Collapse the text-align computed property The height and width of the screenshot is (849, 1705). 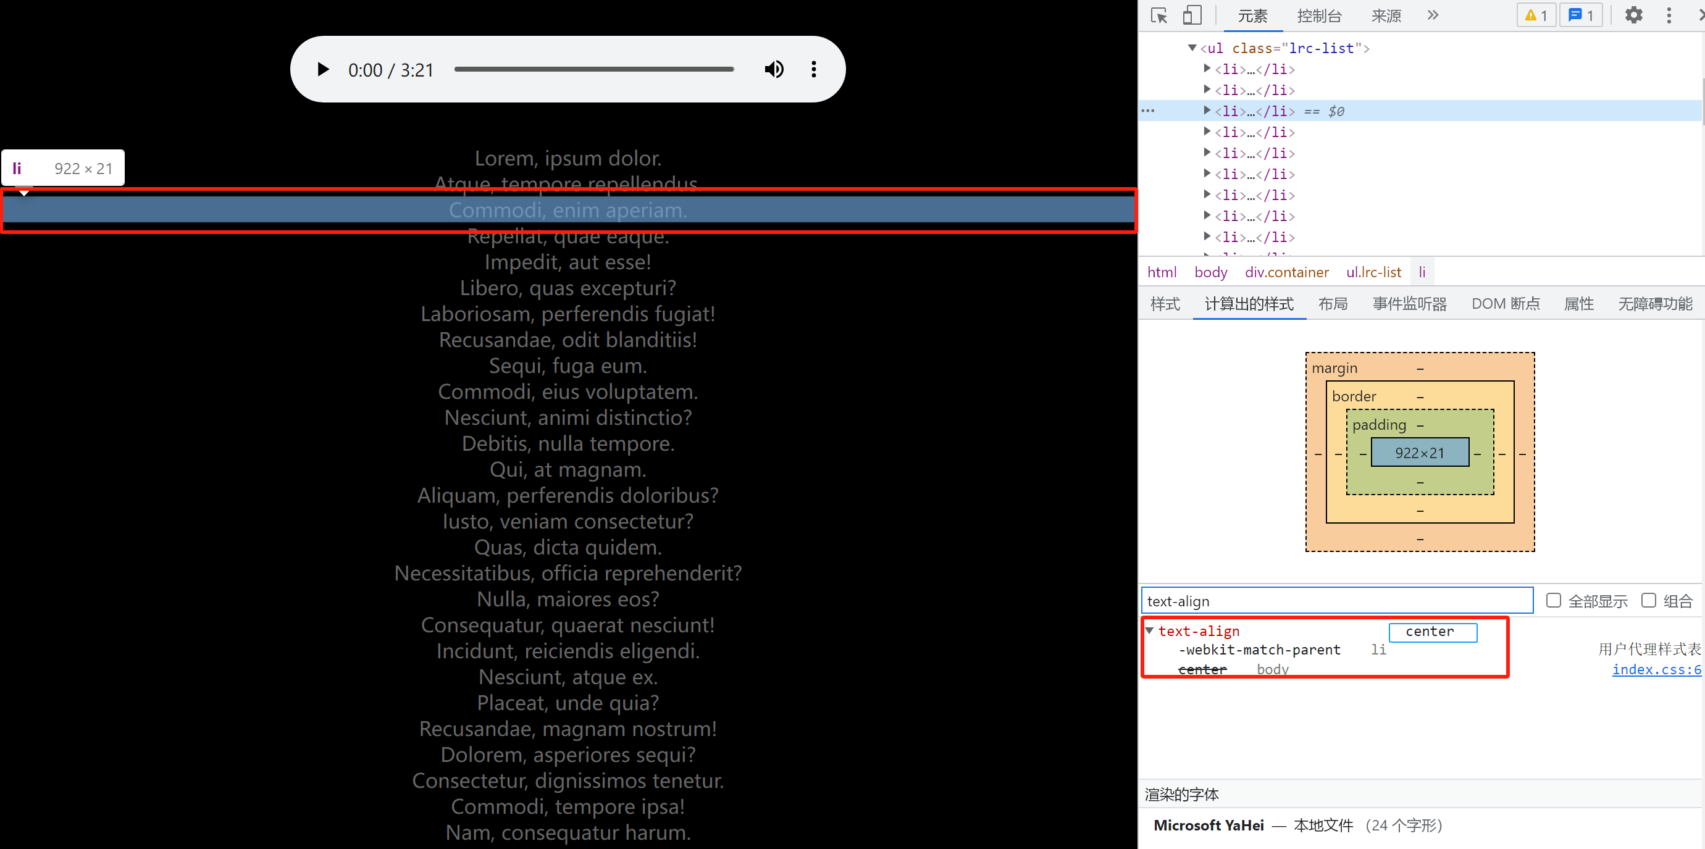click(1150, 630)
